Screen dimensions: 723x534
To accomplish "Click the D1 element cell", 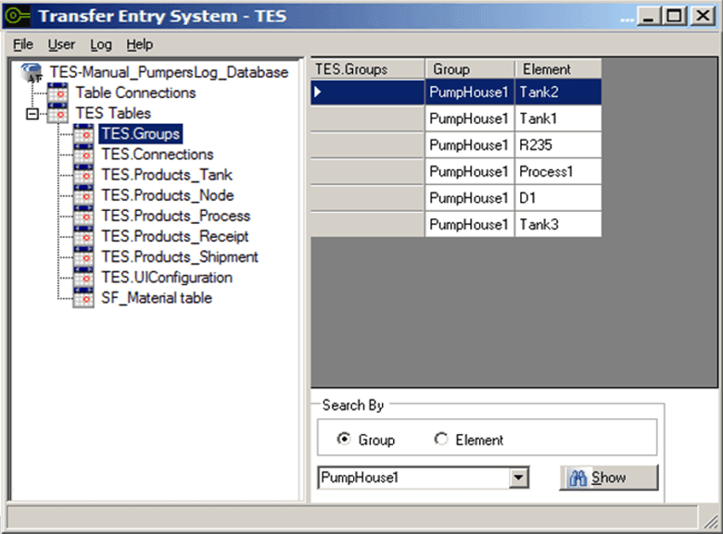I will point(558,198).
